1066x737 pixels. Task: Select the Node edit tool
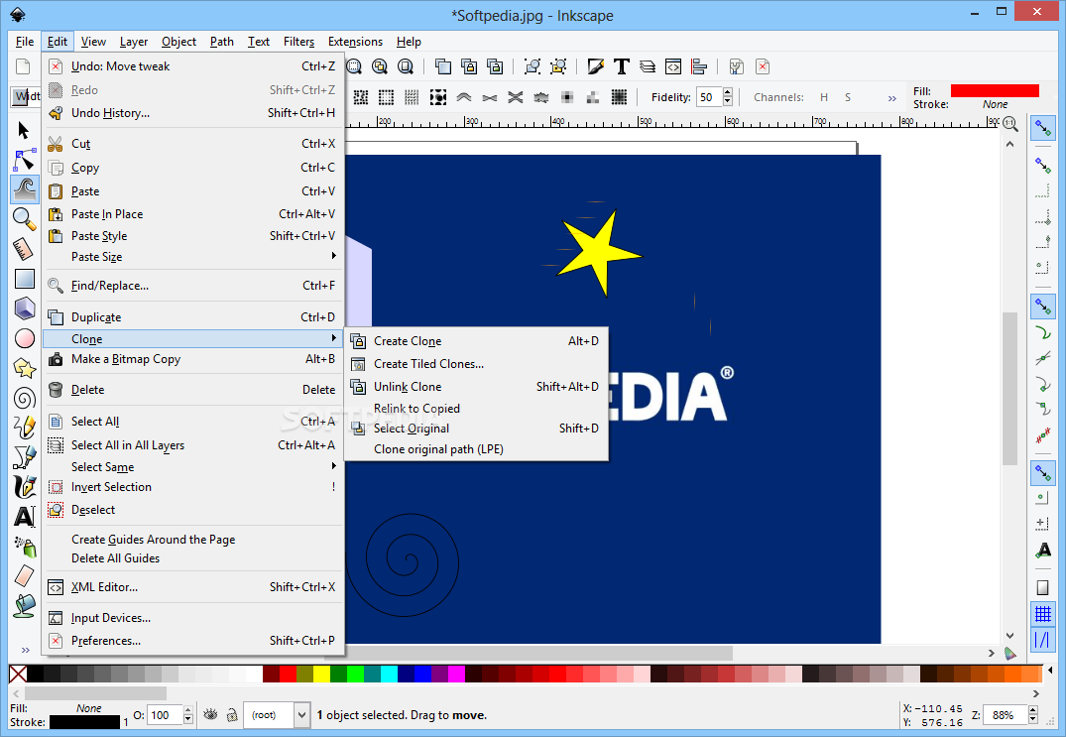click(x=24, y=160)
